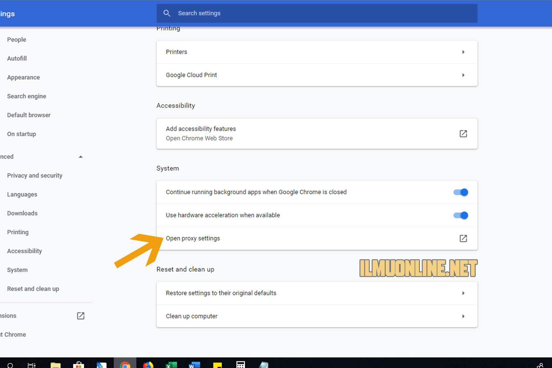
Task: Click the search magnifier icon in settings bar
Action: pyautogui.click(x=167, y=13)
